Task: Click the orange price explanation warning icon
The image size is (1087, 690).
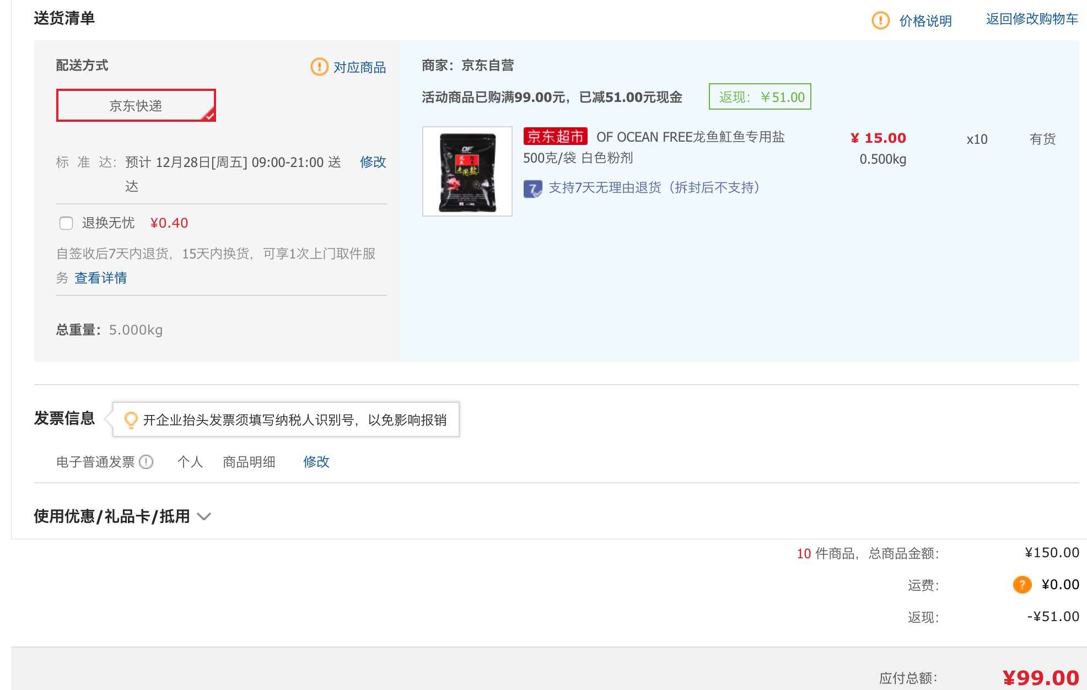Action: 880,21
